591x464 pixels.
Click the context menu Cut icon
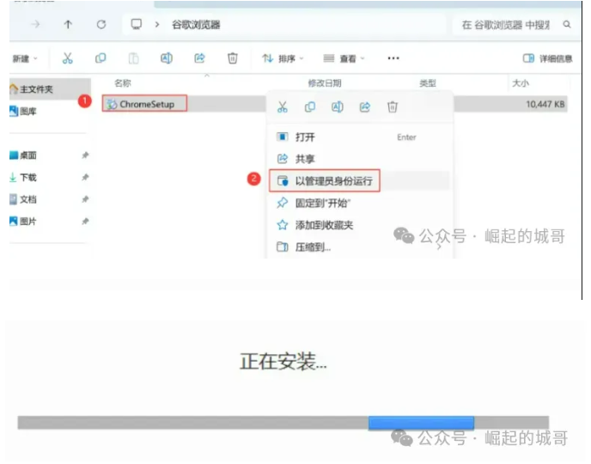click(x=283, y=107)
